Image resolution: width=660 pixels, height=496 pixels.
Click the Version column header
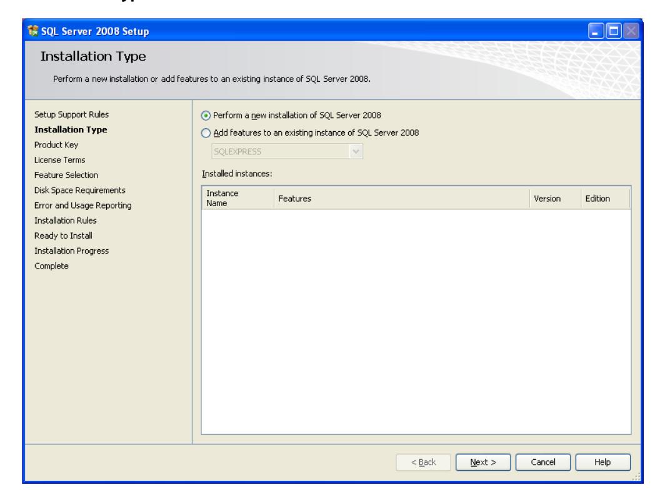coord(555,198)
